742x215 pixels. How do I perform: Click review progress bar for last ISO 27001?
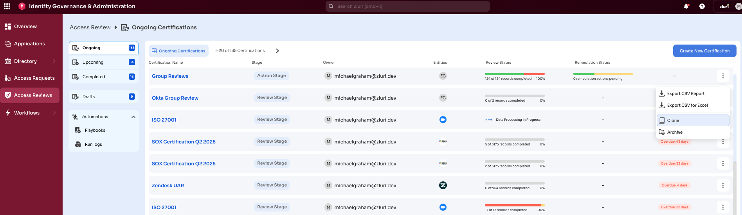click(x=515, y=205)
